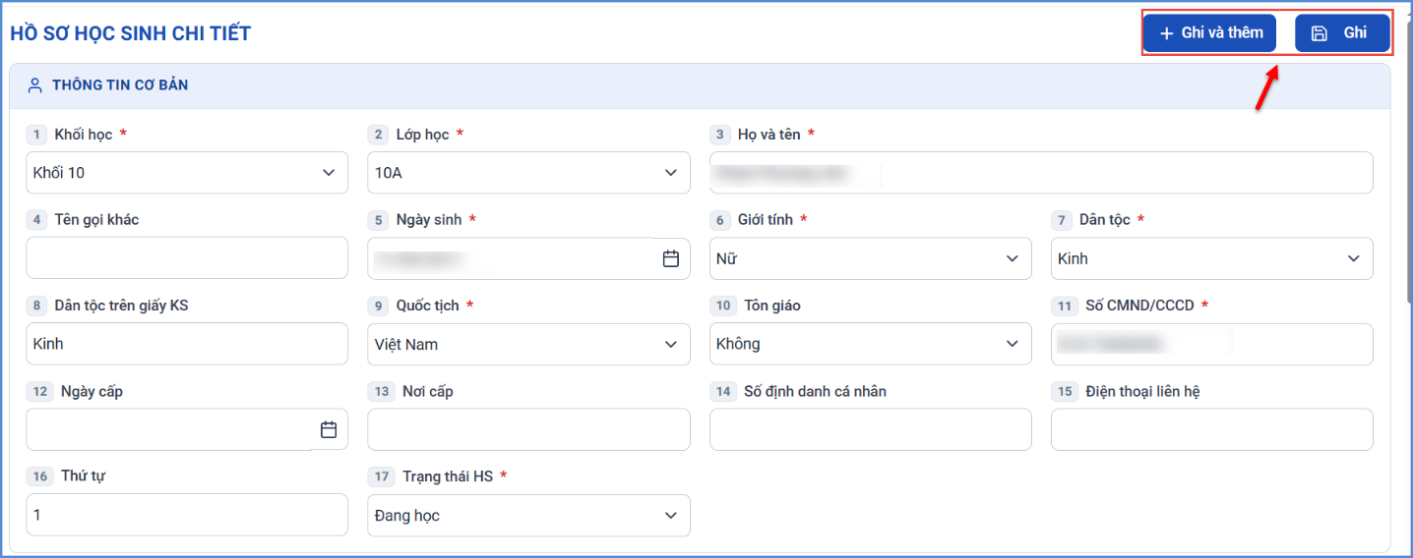Viewport: 1413px width, 558px height.
Task: Expand the Trạng thái HS dropdown
Action: 528,515
